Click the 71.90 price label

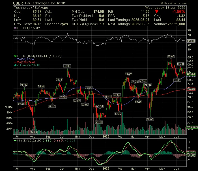(63, 97)
